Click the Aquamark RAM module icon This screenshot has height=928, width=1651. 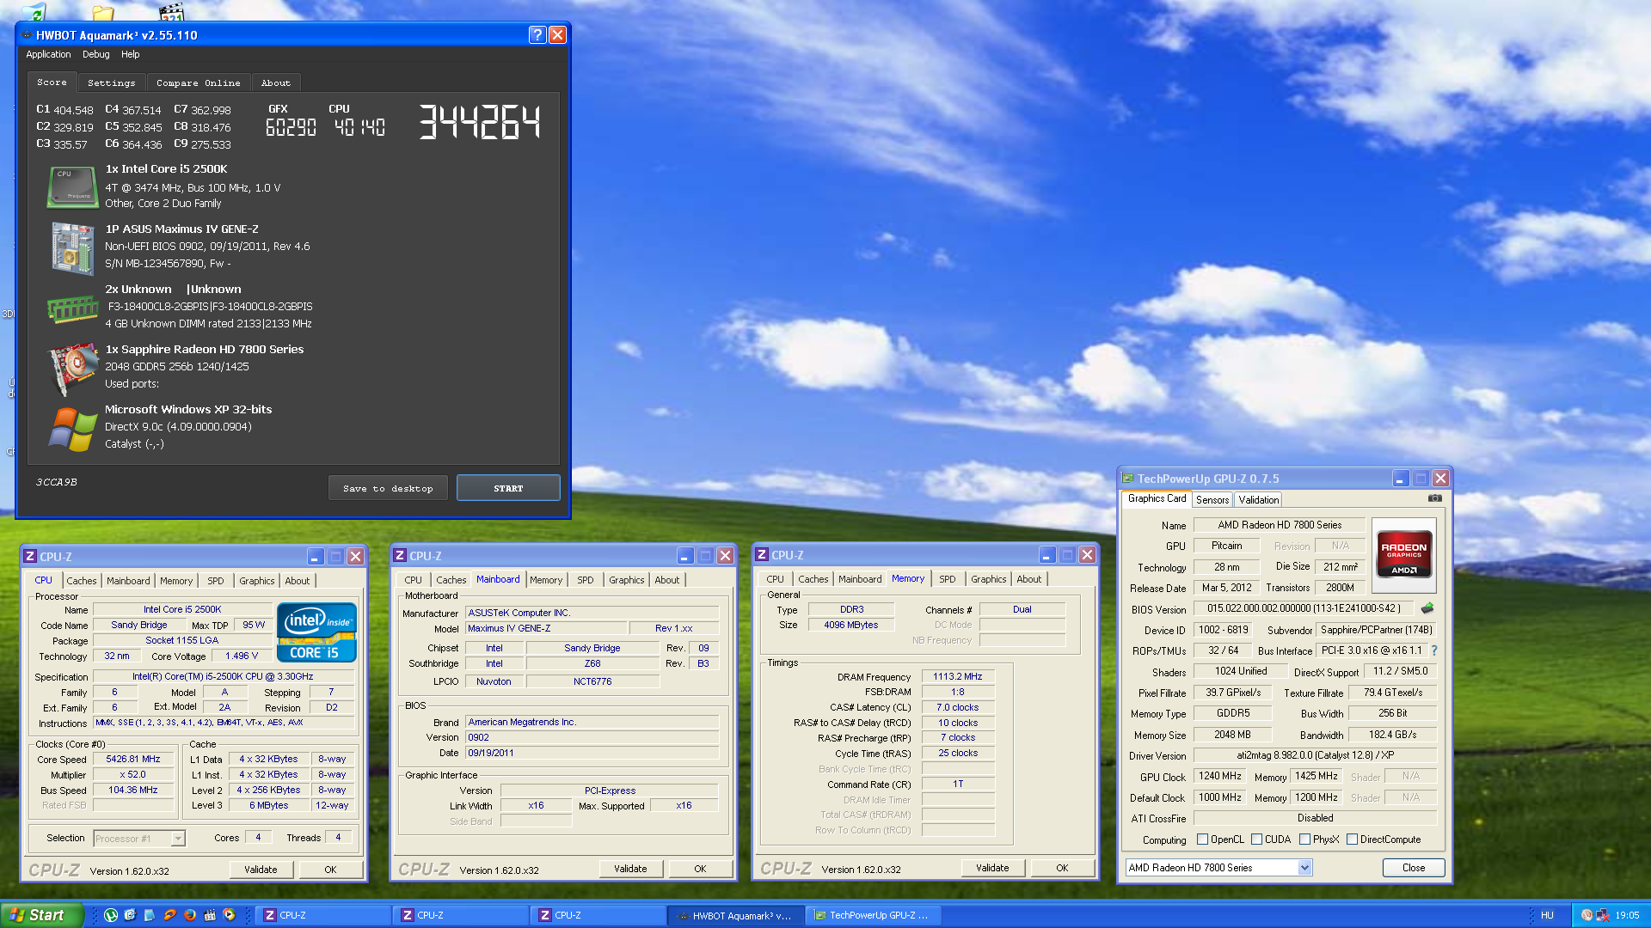tap(72, 308)
